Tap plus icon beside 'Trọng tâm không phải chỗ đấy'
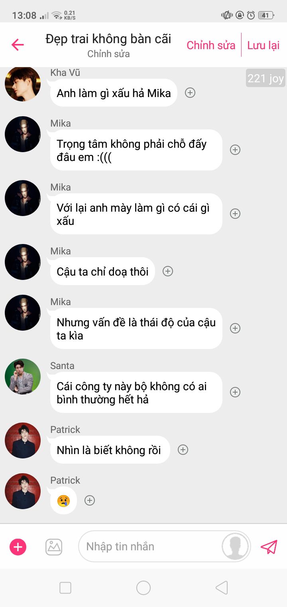The height and width of the screenshot is (607, 287). [235, 150]
